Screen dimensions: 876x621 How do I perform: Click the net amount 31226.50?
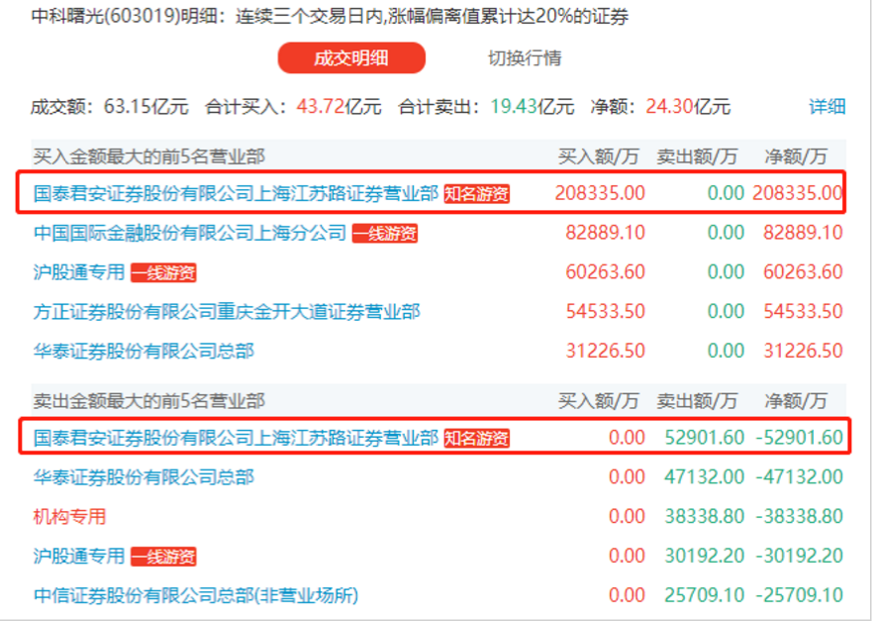click(x=803, y=351)
